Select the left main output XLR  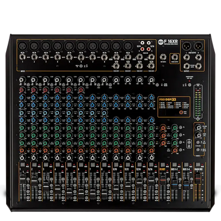coord(186,46)
